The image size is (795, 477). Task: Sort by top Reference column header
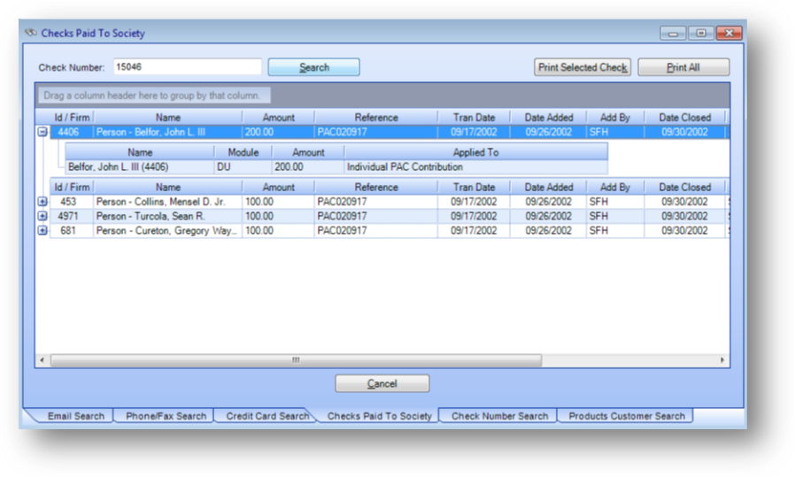tap(376, 117)
